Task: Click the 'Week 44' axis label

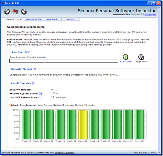Action: [94, 141]
